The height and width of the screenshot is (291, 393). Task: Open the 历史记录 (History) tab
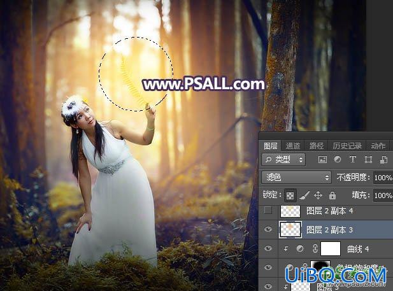point(347,146)
